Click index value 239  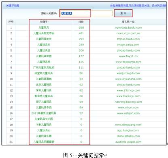(81, 45)
